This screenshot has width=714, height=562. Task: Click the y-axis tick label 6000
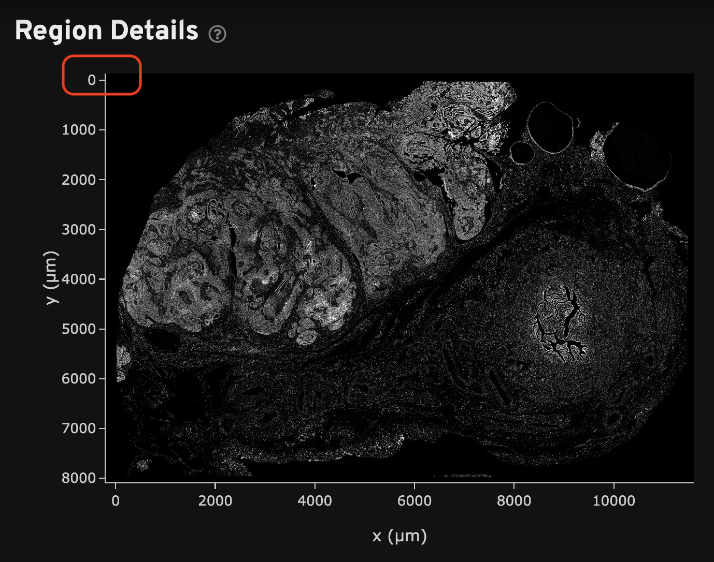79,378
